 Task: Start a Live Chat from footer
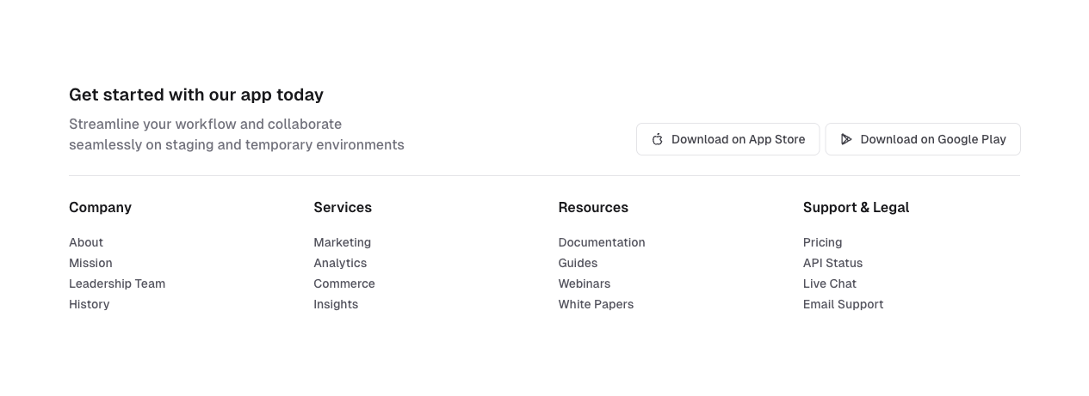click(x=830, y=283)
